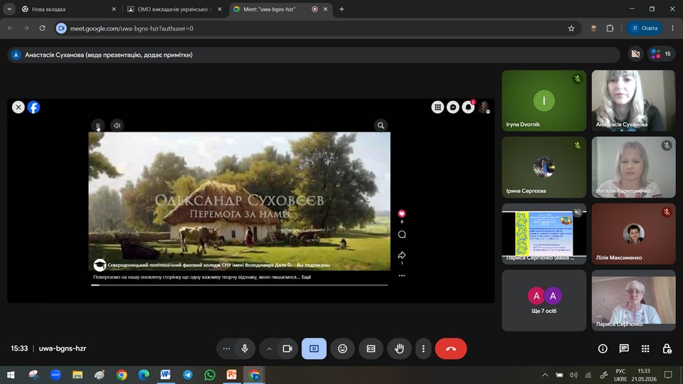Viewport: 683px width, 384px height.
Task: Reload the page
Action: tap(42, 28)
